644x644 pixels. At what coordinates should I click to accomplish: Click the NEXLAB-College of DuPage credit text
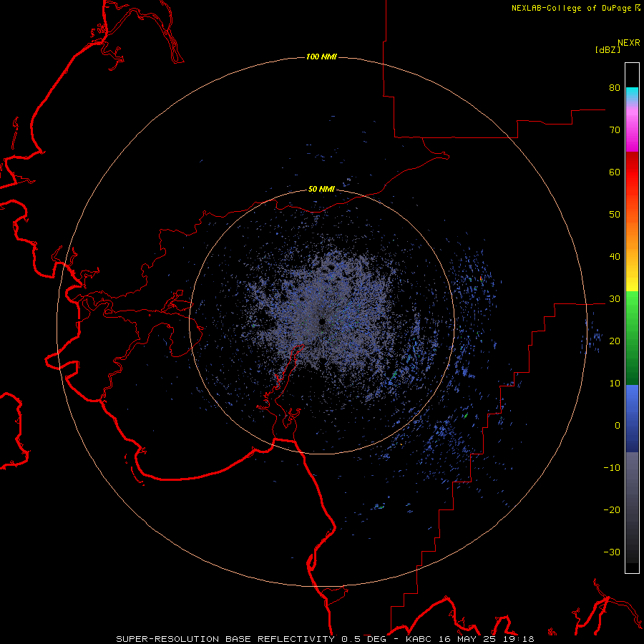pos(571,8)
